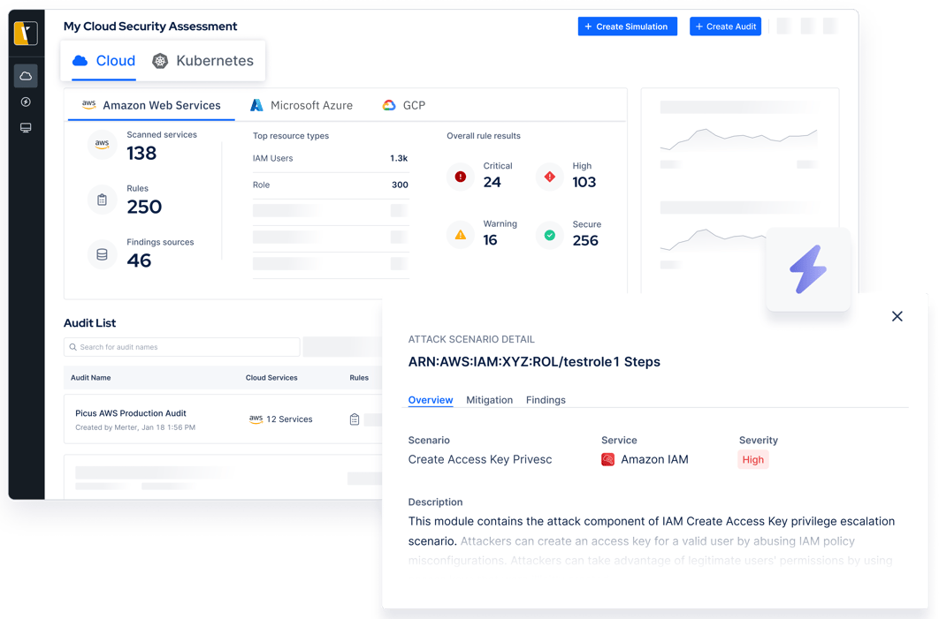Click the Warning triangle icon

click(x=460, y=235)
